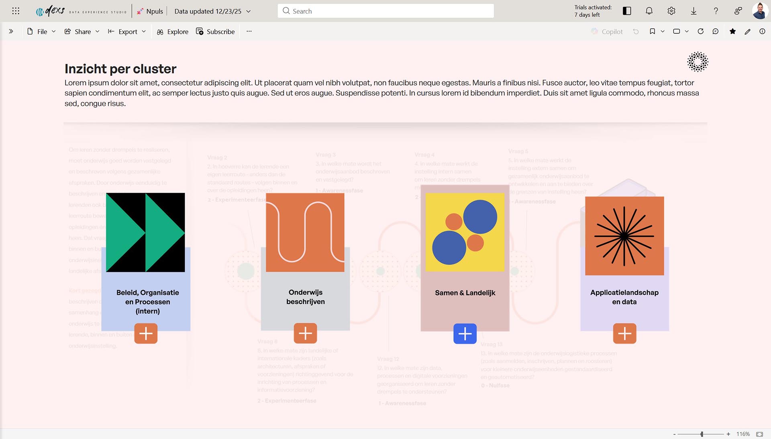
Task: Click the download arrow icon
Action: tap(693, 11)
